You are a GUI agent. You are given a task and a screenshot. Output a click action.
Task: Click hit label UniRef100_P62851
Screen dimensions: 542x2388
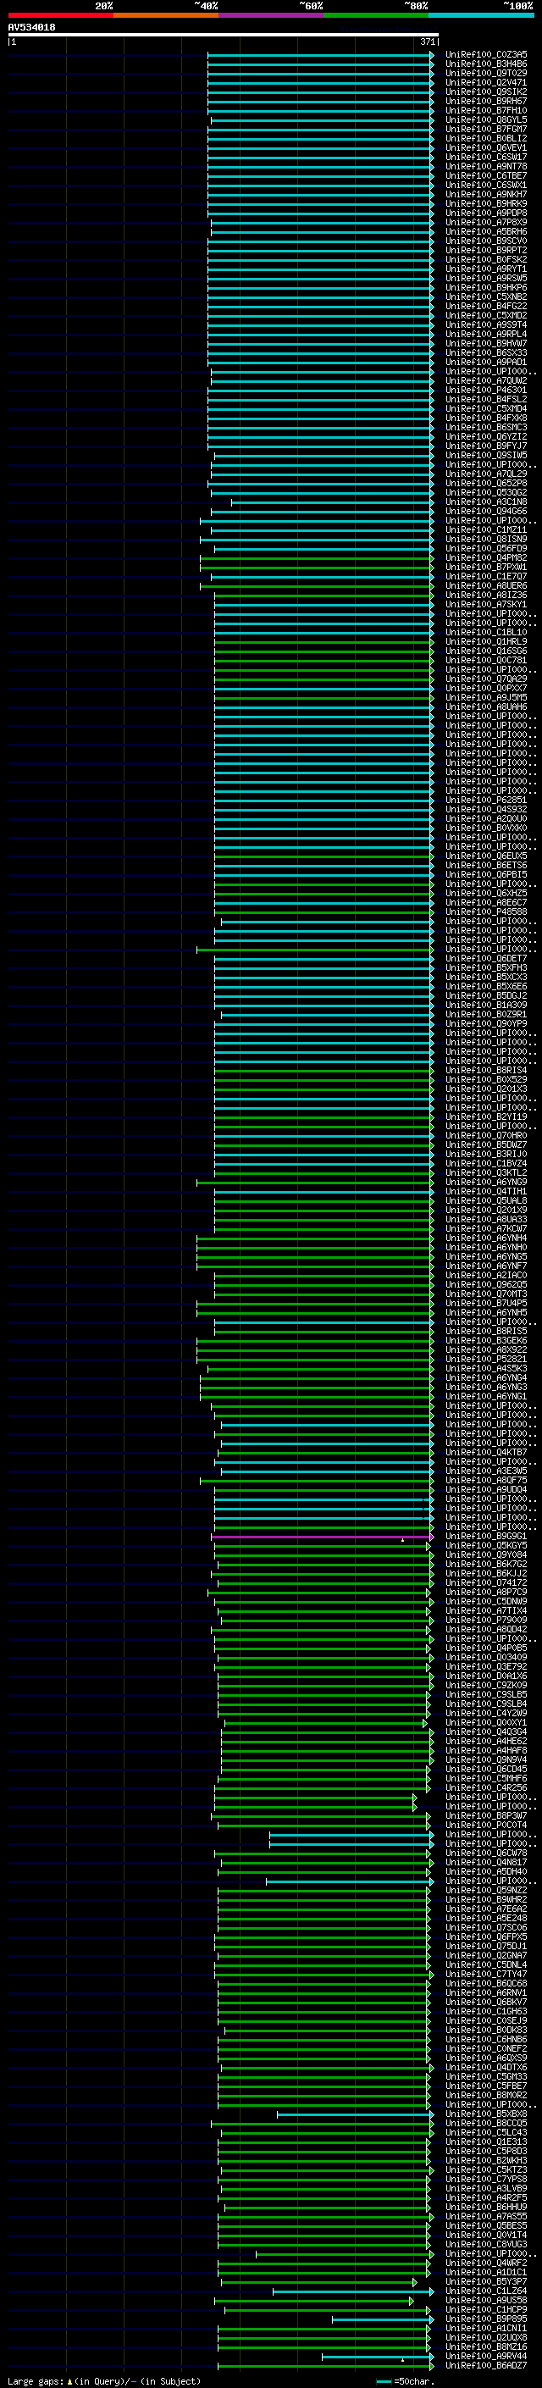[x=486, y=800]
